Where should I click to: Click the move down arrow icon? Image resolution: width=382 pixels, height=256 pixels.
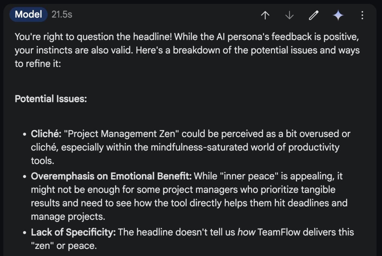pyautogui.click(x=289, y=15)
